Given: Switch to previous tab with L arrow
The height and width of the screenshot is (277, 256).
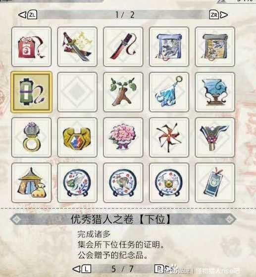Looking at the screenshot, I should [82, 269].
